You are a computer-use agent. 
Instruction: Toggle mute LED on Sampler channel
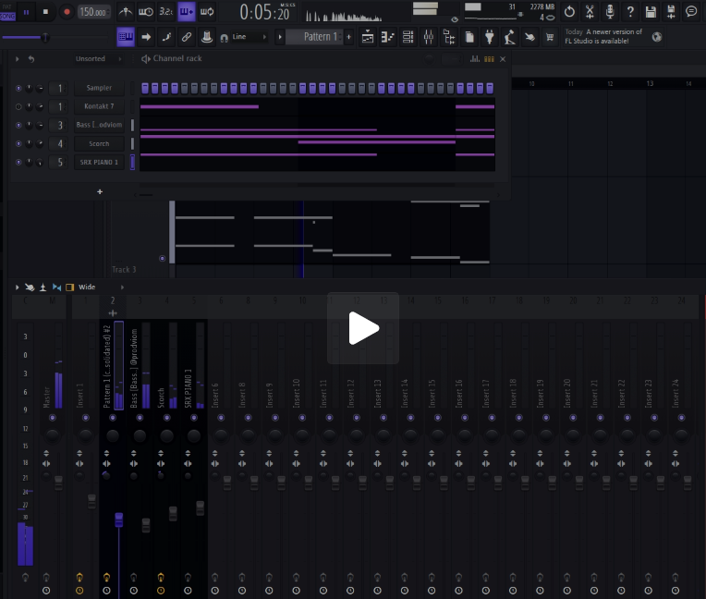click(18, 88)
